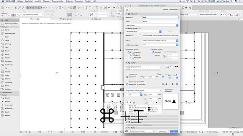Image resolution: width=243 pixels, height=136 pixels.
Task: Choose Unendlich for vertical range
Action: pyautogui.click(x=153, y=52)
